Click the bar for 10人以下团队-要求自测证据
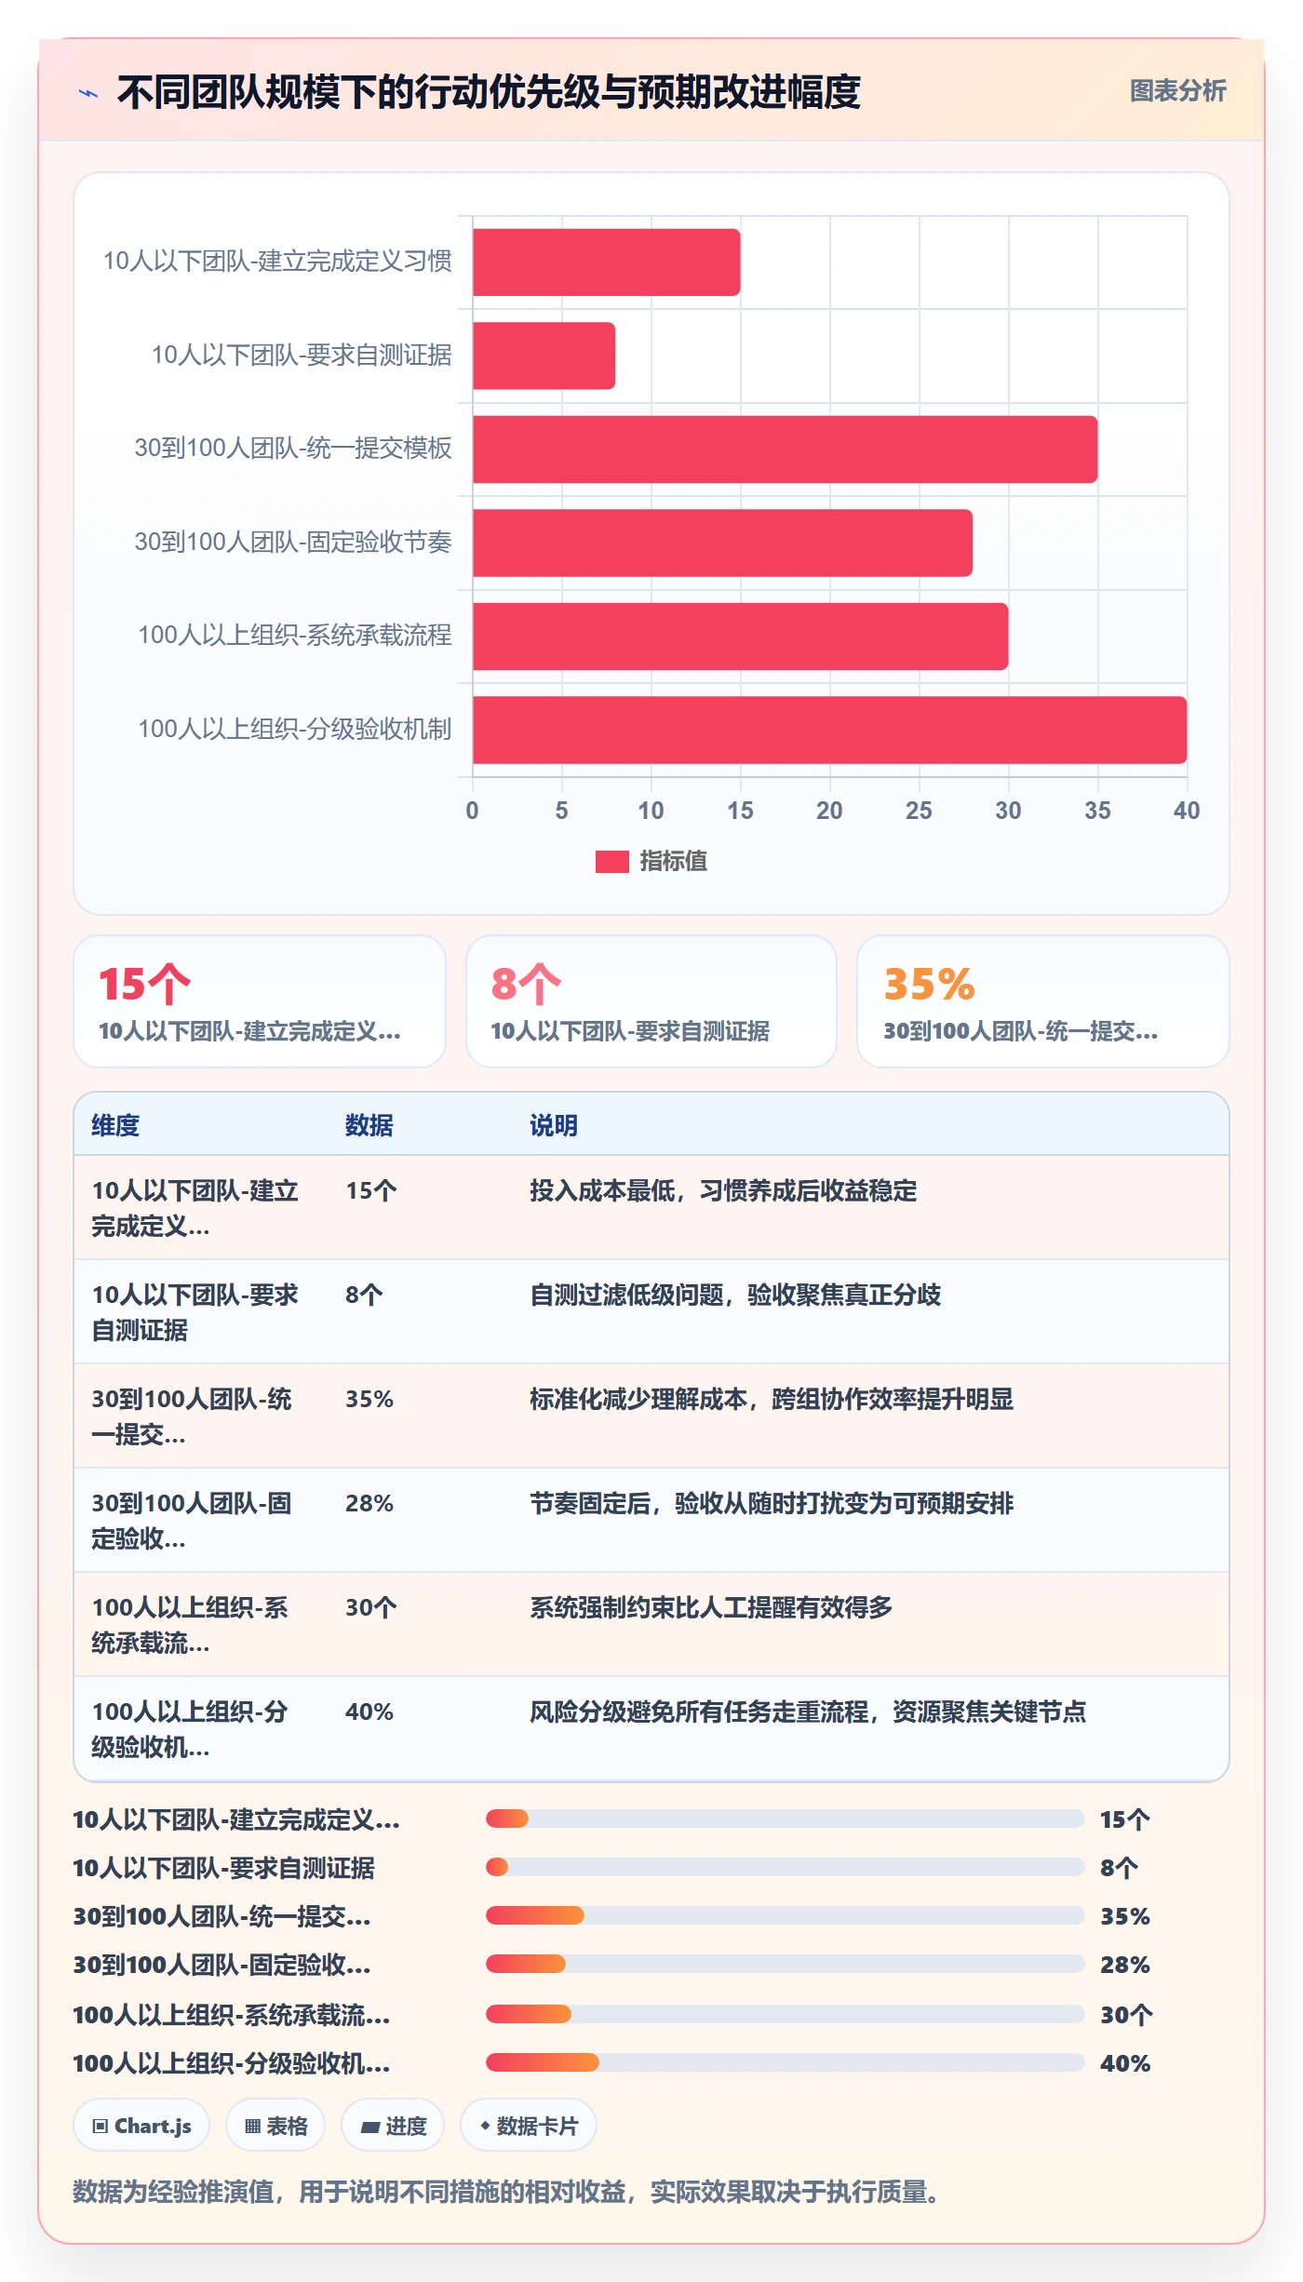Viewport: 1303px width, 2282px height. pos(544,356)
